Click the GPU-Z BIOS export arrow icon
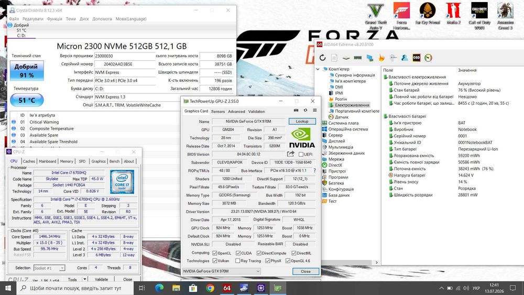524x295 pixels. pos(291,154)
